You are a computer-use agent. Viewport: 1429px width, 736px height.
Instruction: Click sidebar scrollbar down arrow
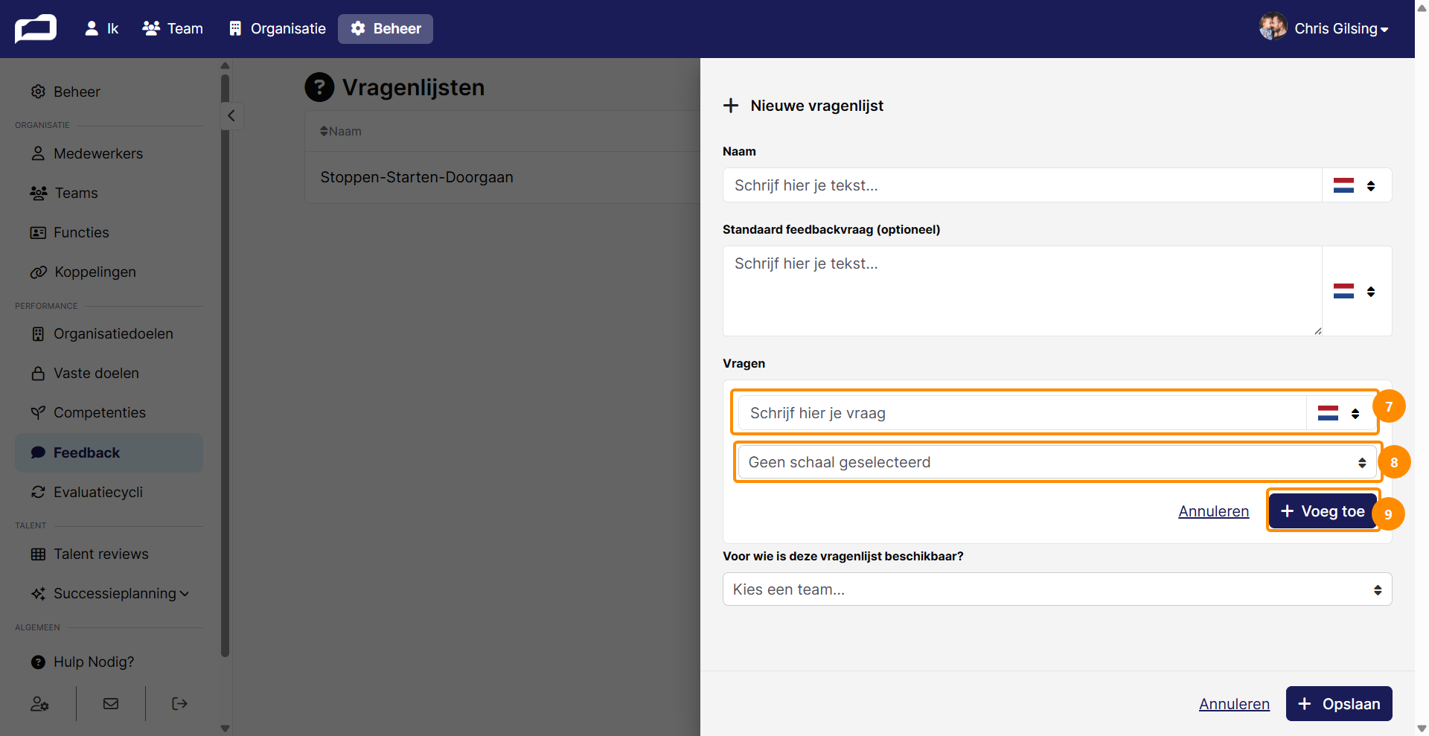226,729
